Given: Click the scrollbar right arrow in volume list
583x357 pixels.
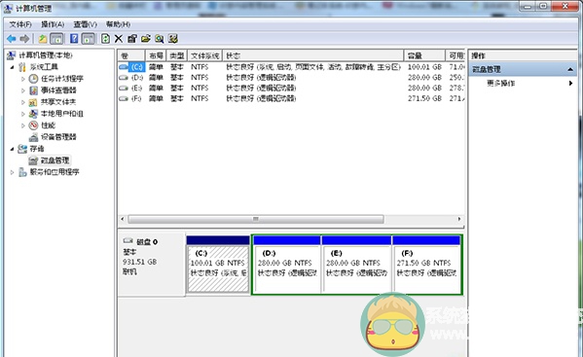Looking at the screenshot, I should click(x=459, y=219).
